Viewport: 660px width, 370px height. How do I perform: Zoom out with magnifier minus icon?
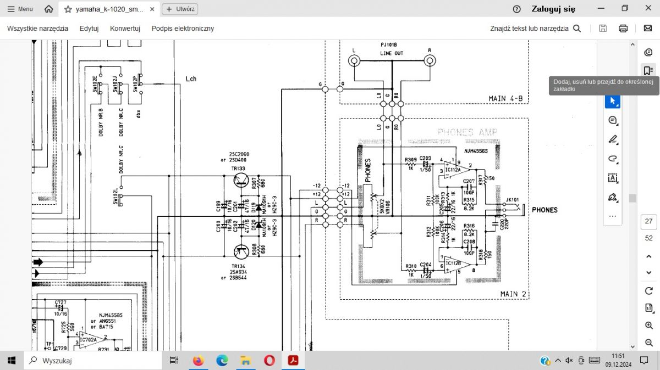(648, 343)
